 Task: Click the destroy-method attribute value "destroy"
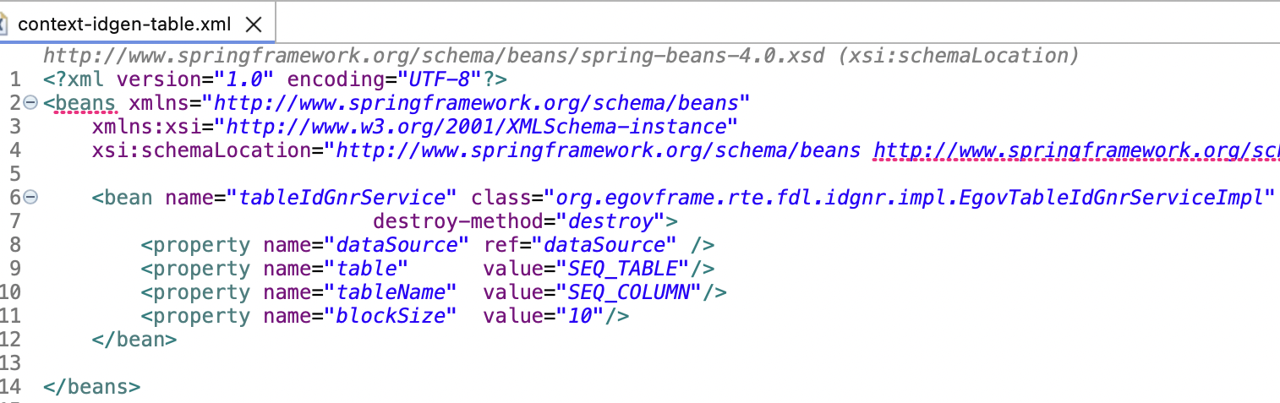(x=611, y=221)
